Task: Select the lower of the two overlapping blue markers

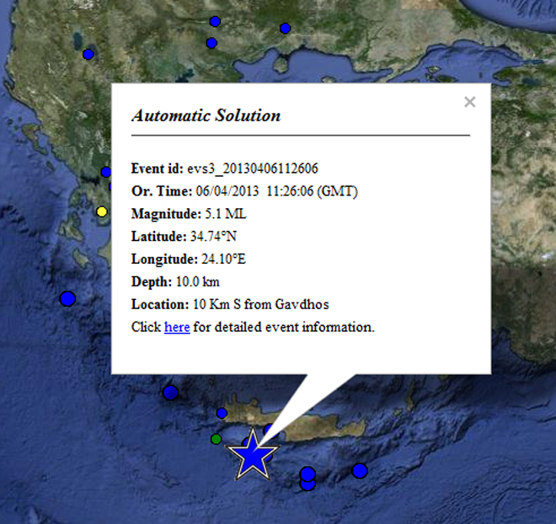Action: [307, 484]
